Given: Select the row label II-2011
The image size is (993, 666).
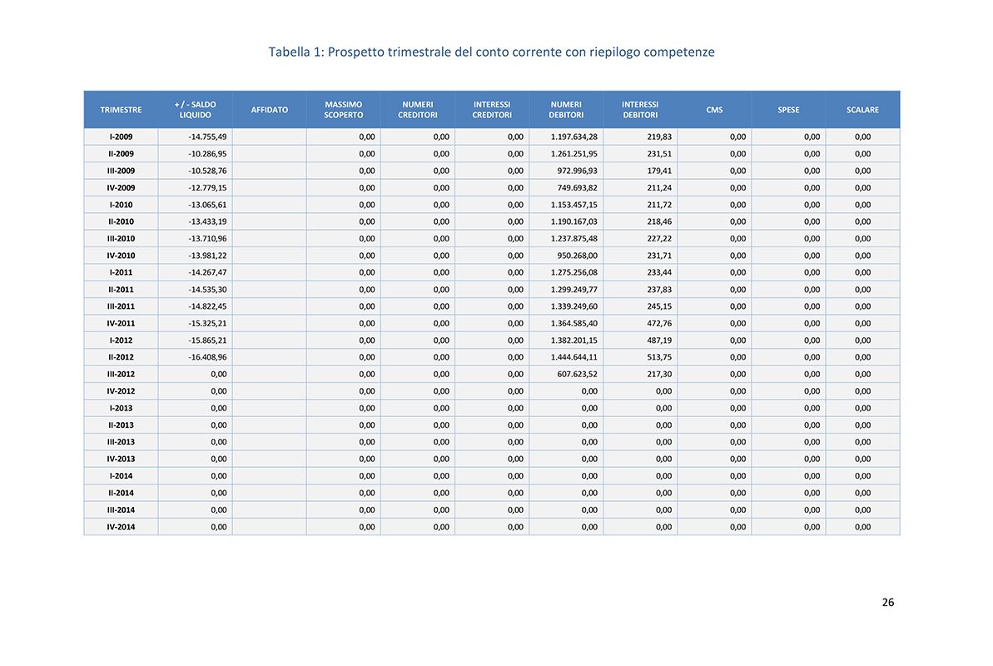Looking at the screenshot, I should (x=121, y=290).
